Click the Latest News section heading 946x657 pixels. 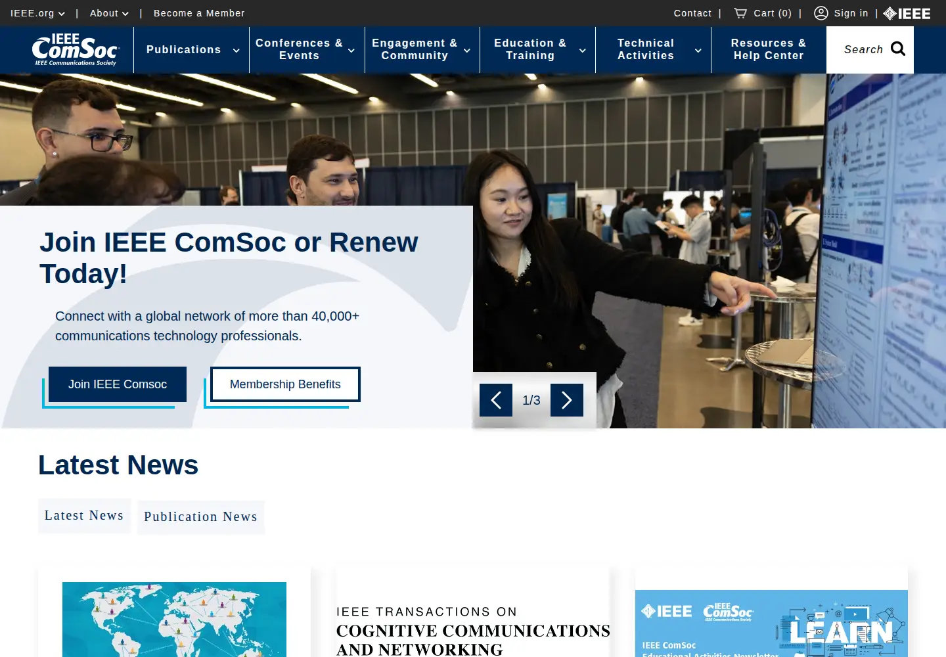[x=118, y=465]
